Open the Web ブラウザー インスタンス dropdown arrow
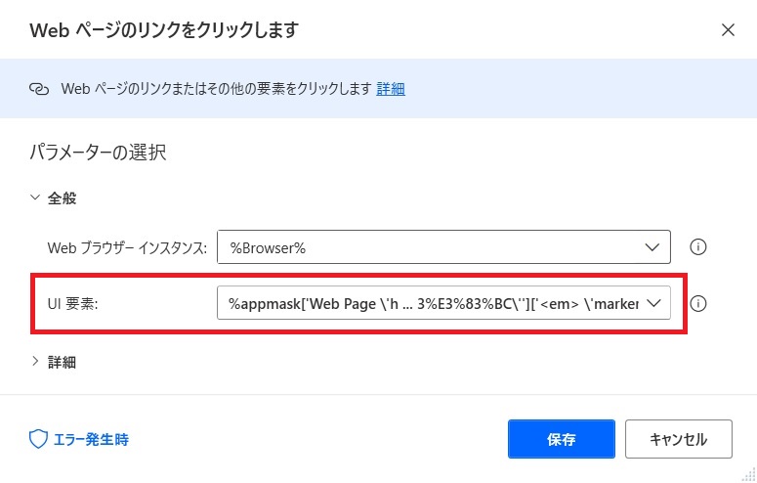757x483 pixels. [652, 247]
